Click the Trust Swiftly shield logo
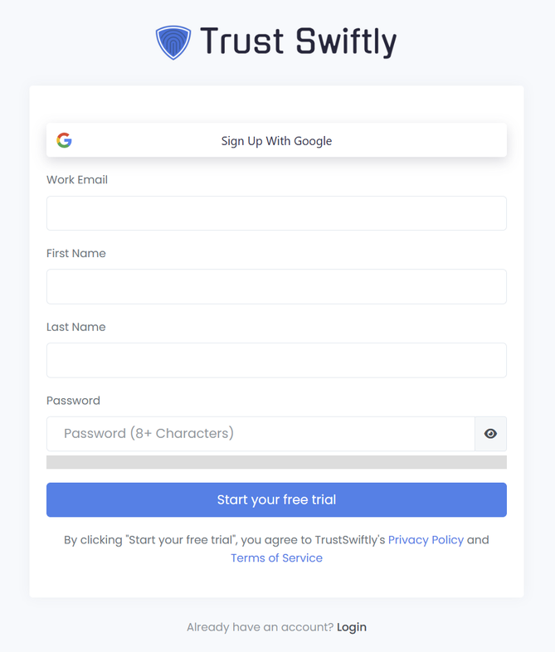This screenshot has height=652, width=555. (x=173, y=42)
